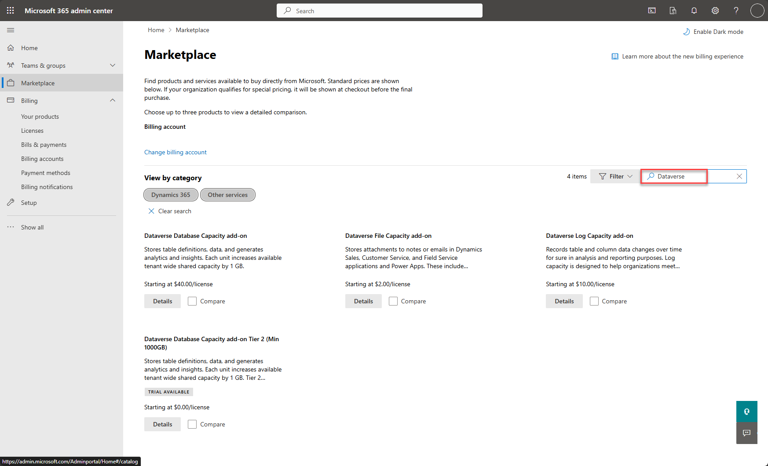Click magnifier icon in top Search bar
This screenshot has height=466, width=768.
click(287, 11)
